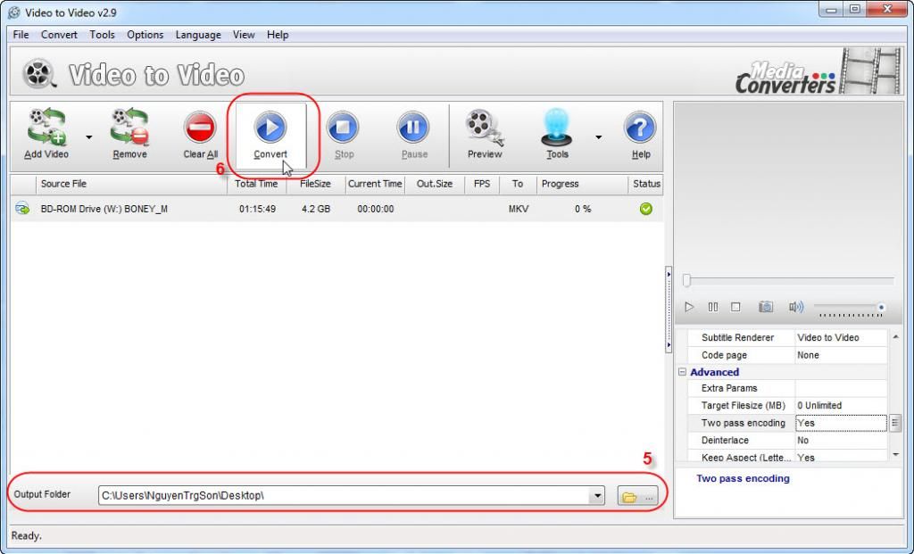
Task: Click the preview seek slider handle
Action: 686,281
